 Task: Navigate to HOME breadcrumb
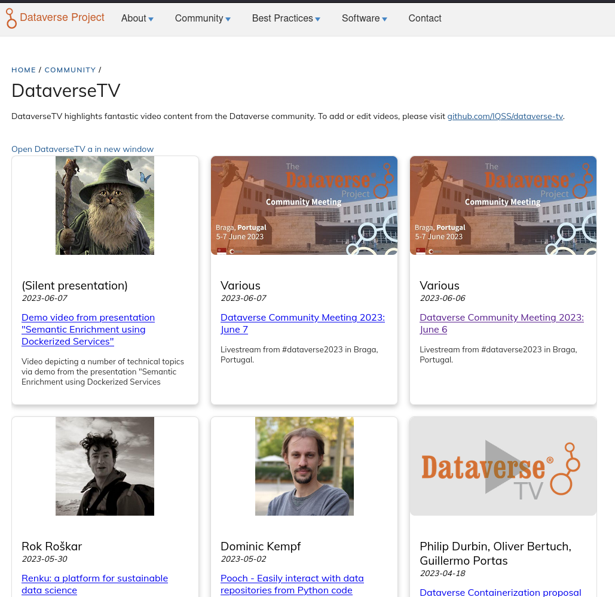click(x=24, y=70)
